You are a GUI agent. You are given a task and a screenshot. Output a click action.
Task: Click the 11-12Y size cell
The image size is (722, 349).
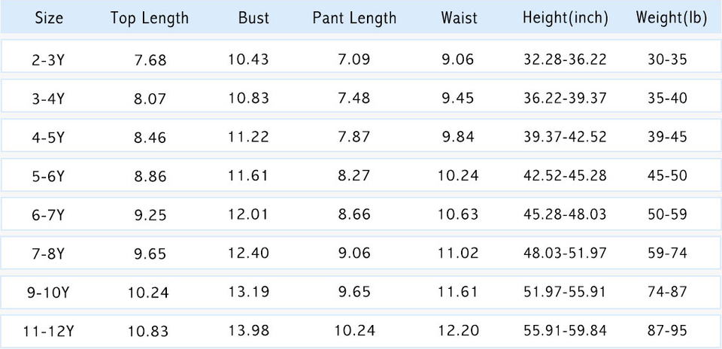coord(49,331)
